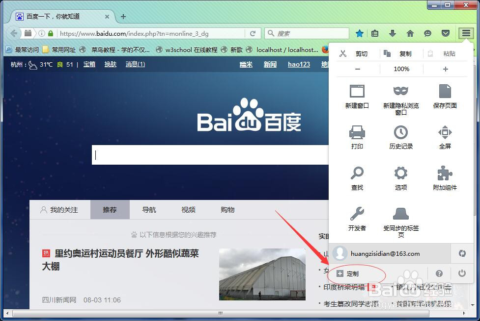This screenshot has width=480, height=321.
Task: Open account huangzisidian@163.com
Action: (390, 253)
